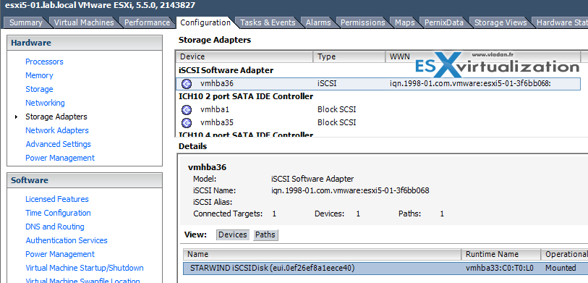Click the Model value iSCSI Software Adapter
The width and height of the screenshot is (588, 283).
coord(312,179)
